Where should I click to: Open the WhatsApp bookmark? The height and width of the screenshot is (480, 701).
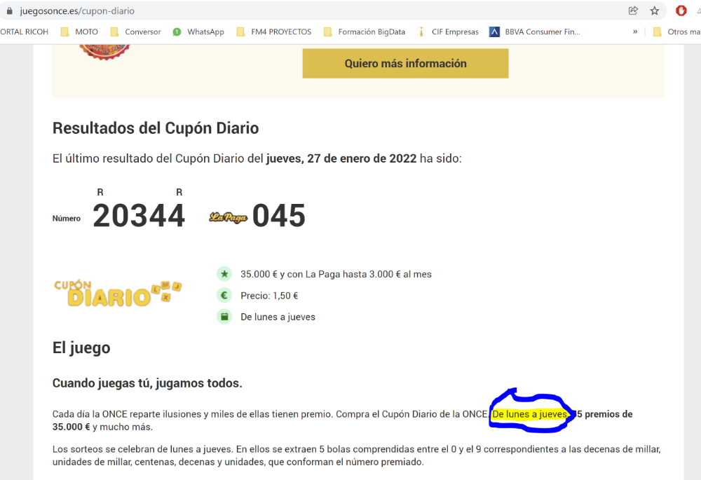point(198,32)
